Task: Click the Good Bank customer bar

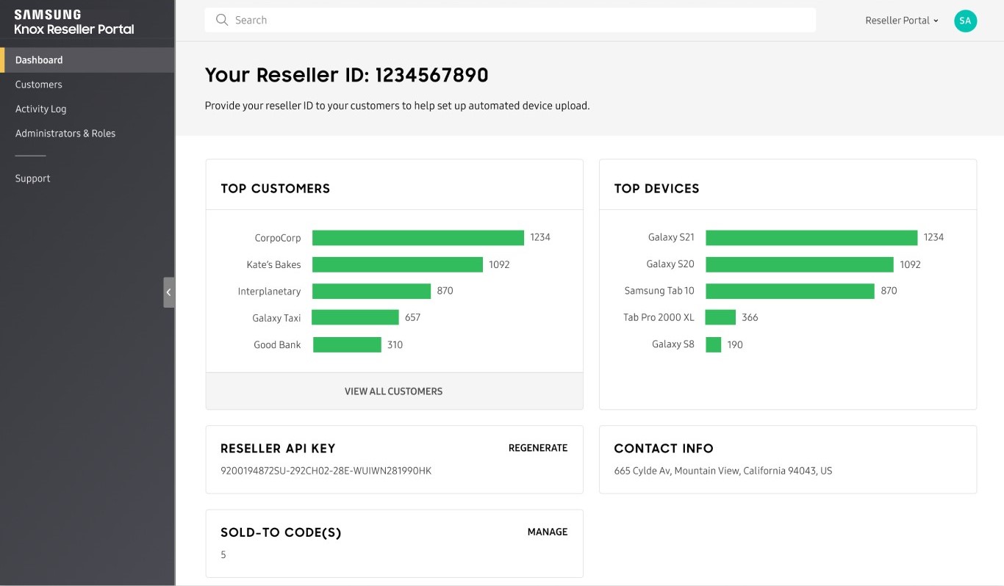Action: tap(347, 344)
